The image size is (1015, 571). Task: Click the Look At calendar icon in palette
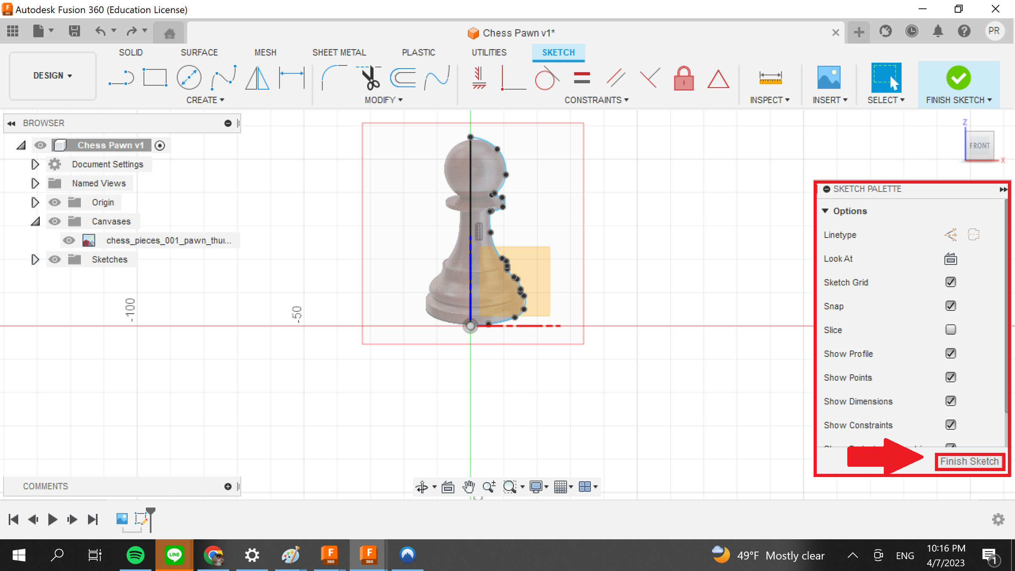click(950, 259)
